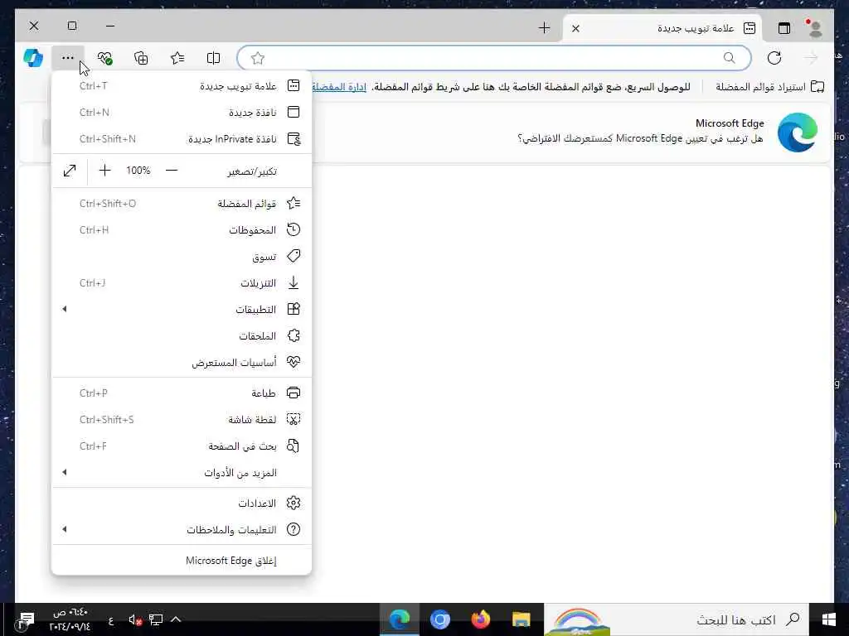The width and height of the screenshot is (849, 636).
Task: Click the muted volume tray icon
Action: pos(135,619)
